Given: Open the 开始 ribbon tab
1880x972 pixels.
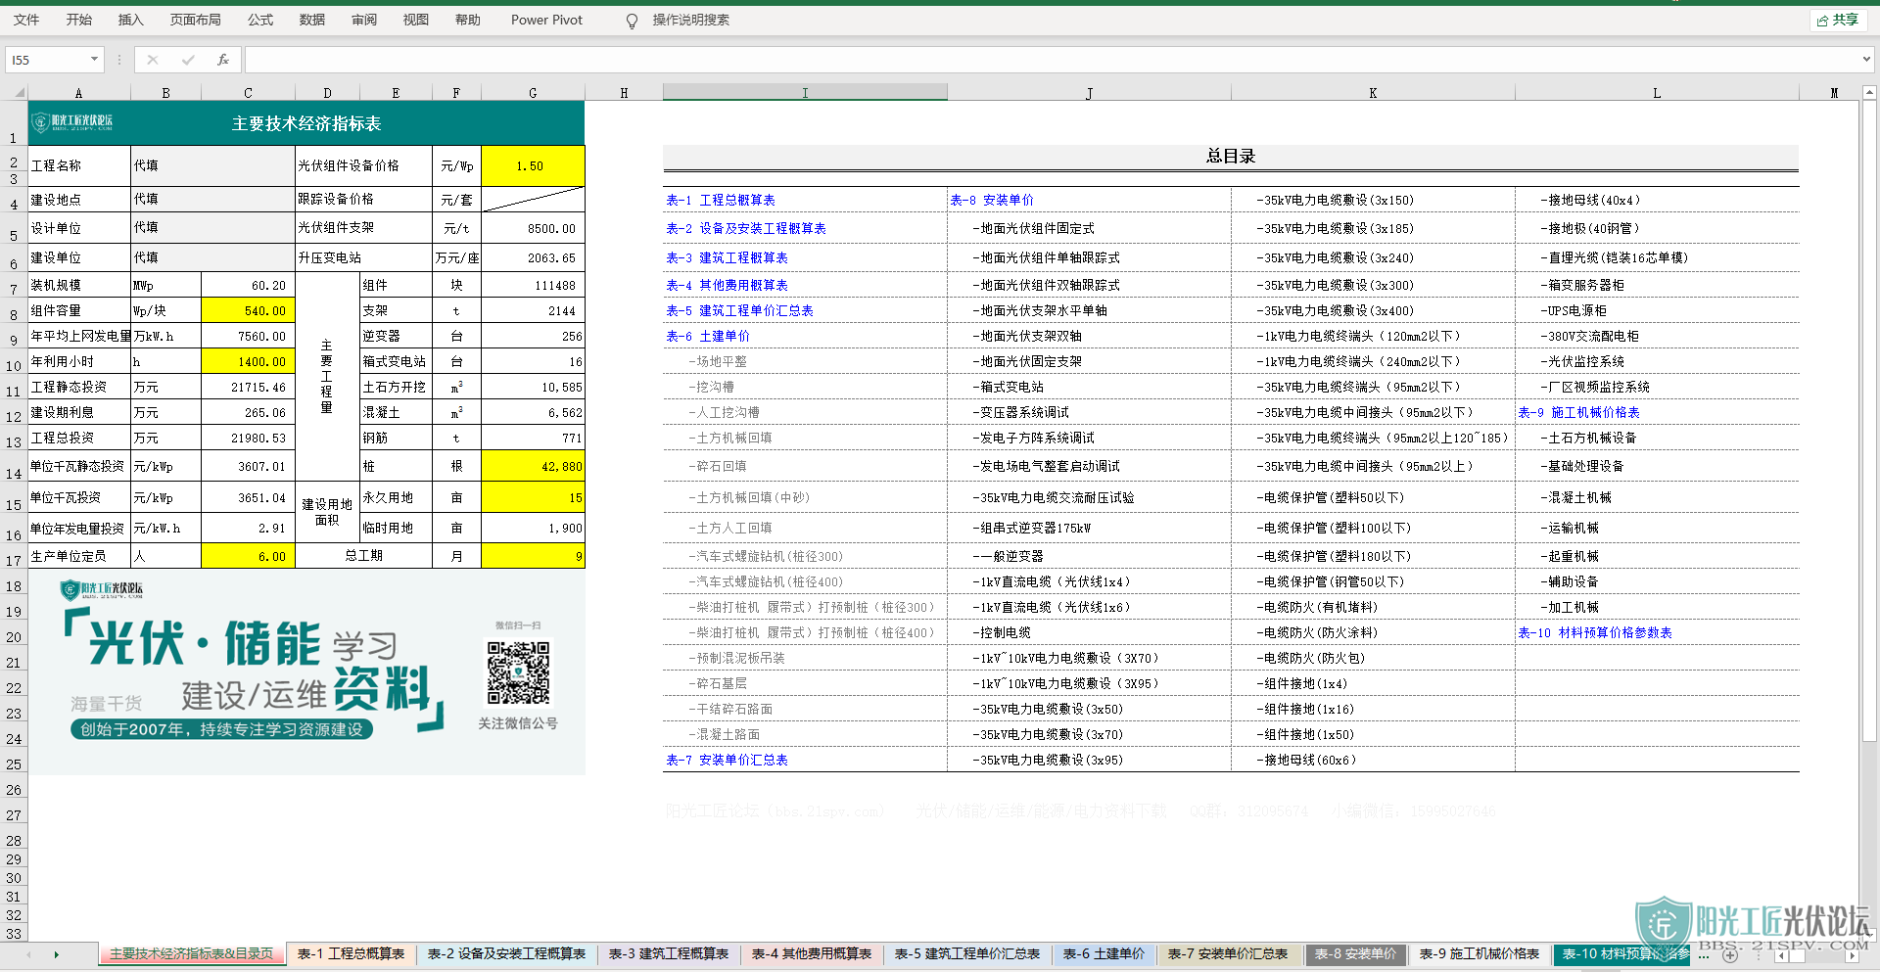Looking at the screenshot, I should pyautogui.click(x=79, y=20).
